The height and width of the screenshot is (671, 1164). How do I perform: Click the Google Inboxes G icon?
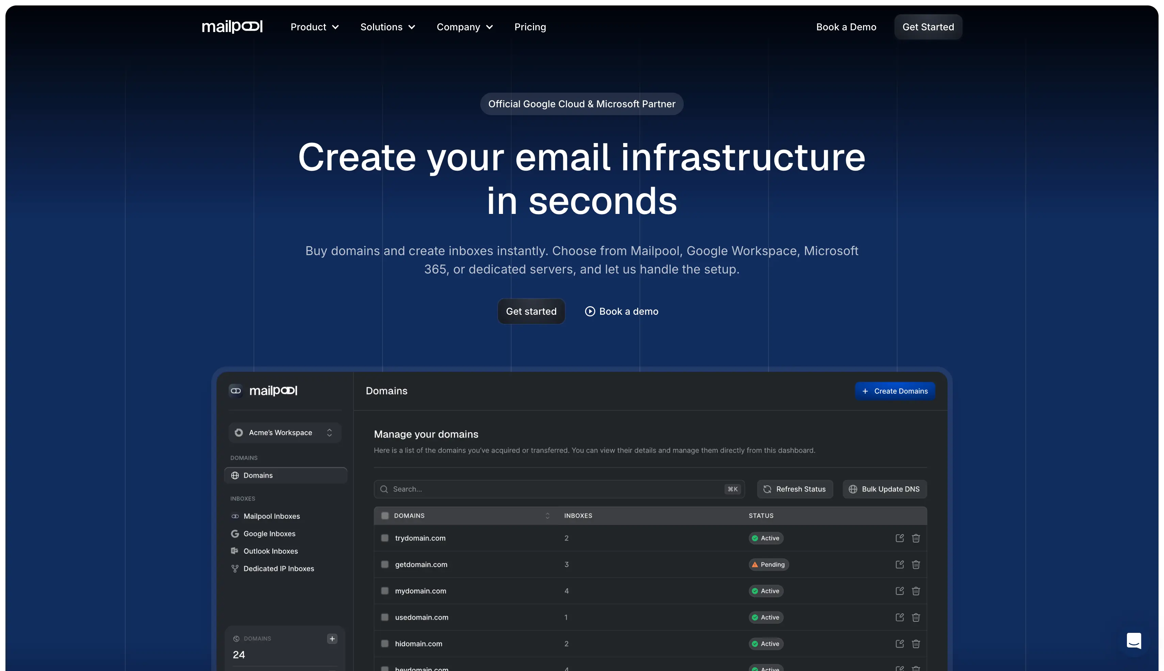tap(235, 533)
